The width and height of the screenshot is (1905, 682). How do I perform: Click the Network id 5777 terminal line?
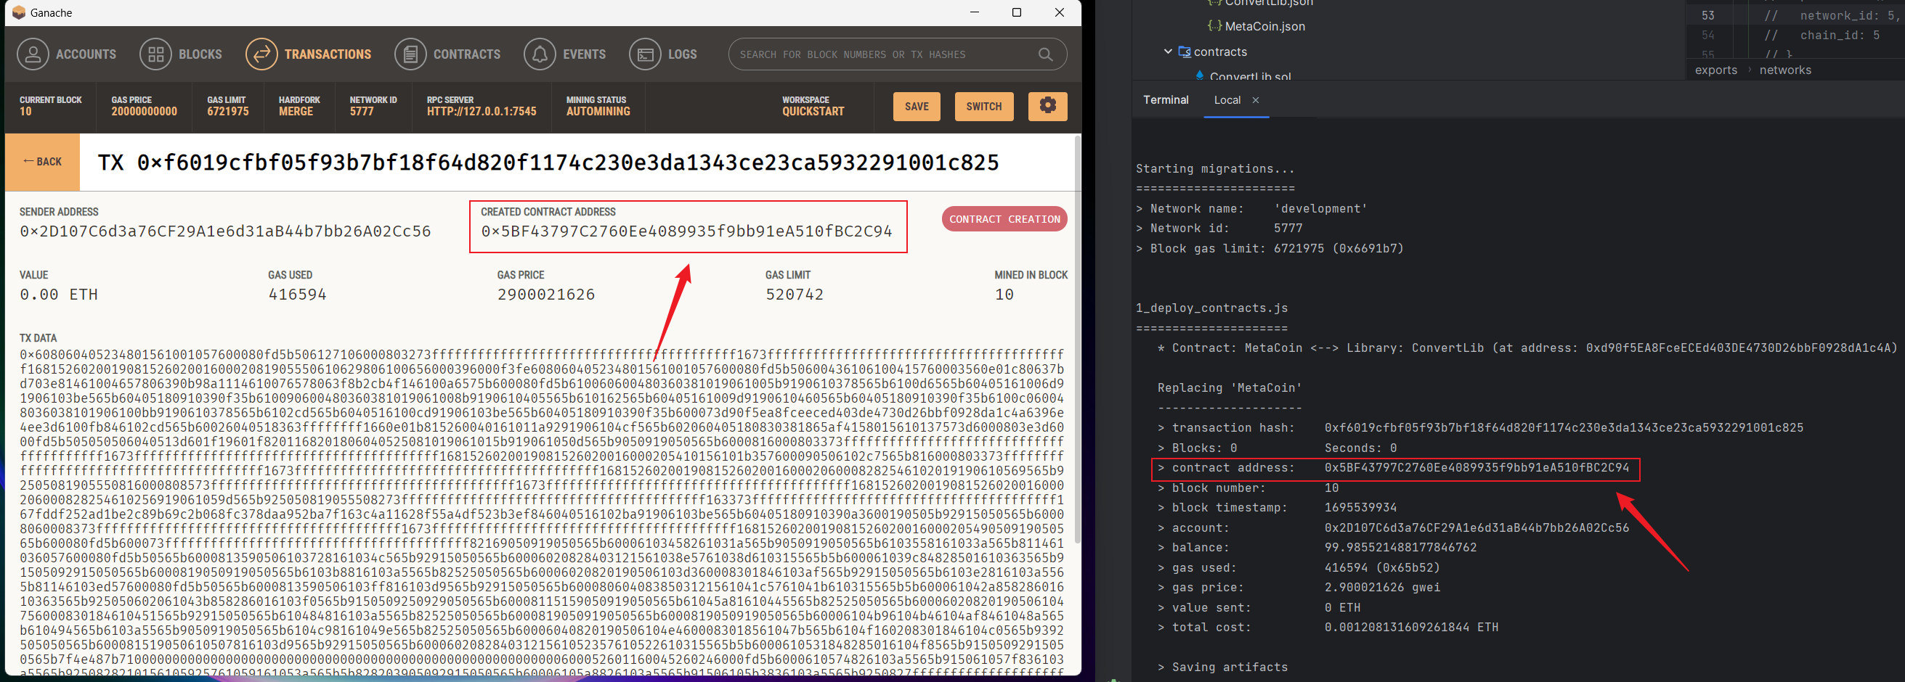1219,229
